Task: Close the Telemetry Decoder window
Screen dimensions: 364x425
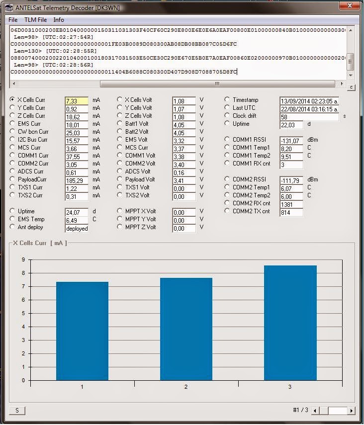Action: point(350,5)
